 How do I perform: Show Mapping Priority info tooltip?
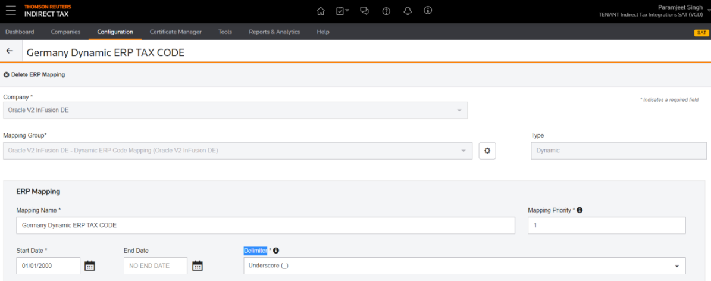coord(580,210)
